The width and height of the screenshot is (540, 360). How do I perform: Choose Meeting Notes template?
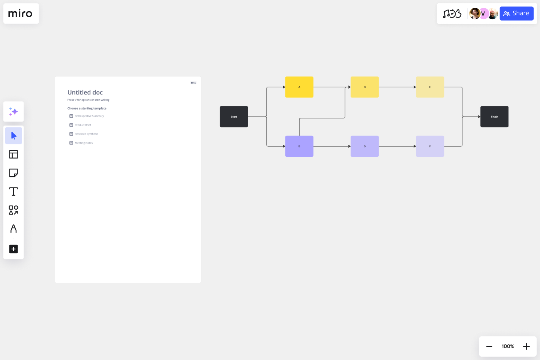[83, 143]
